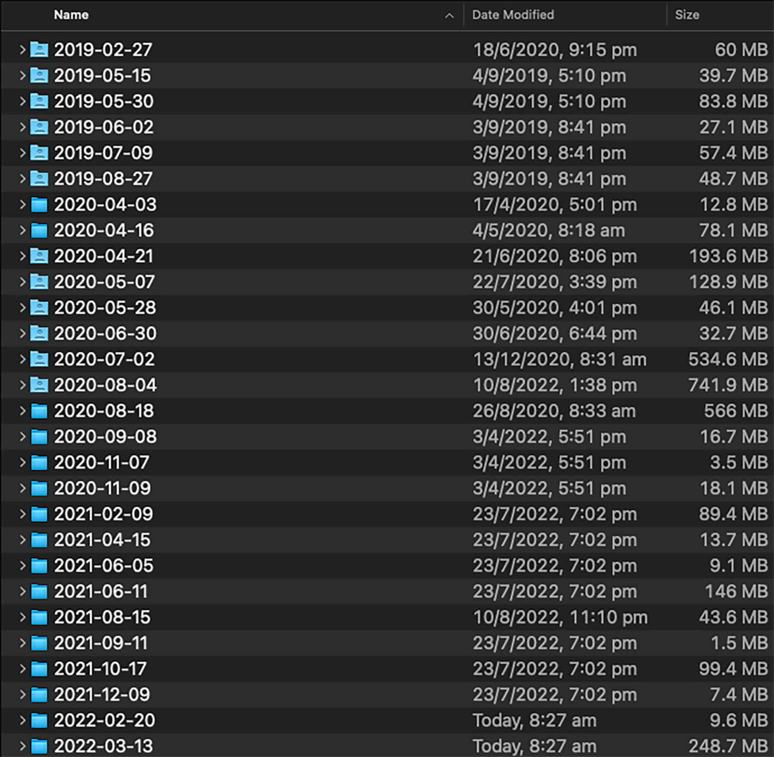Select the 2020-11-09 folder row name
The height and width of the screenshot is (757, 774).
click(x=102, y=488)
